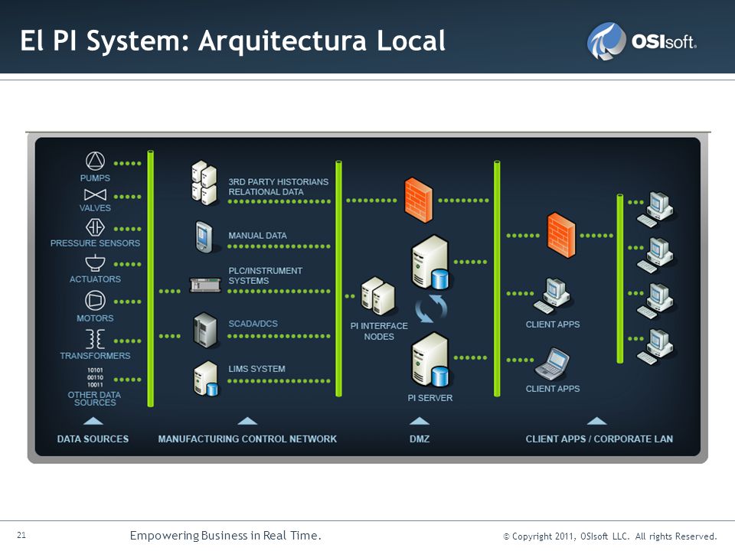
Task: Click the 3RD PARTY HISTORIANS RELATIONAL DATA text
Action: (x=279, y=187)
